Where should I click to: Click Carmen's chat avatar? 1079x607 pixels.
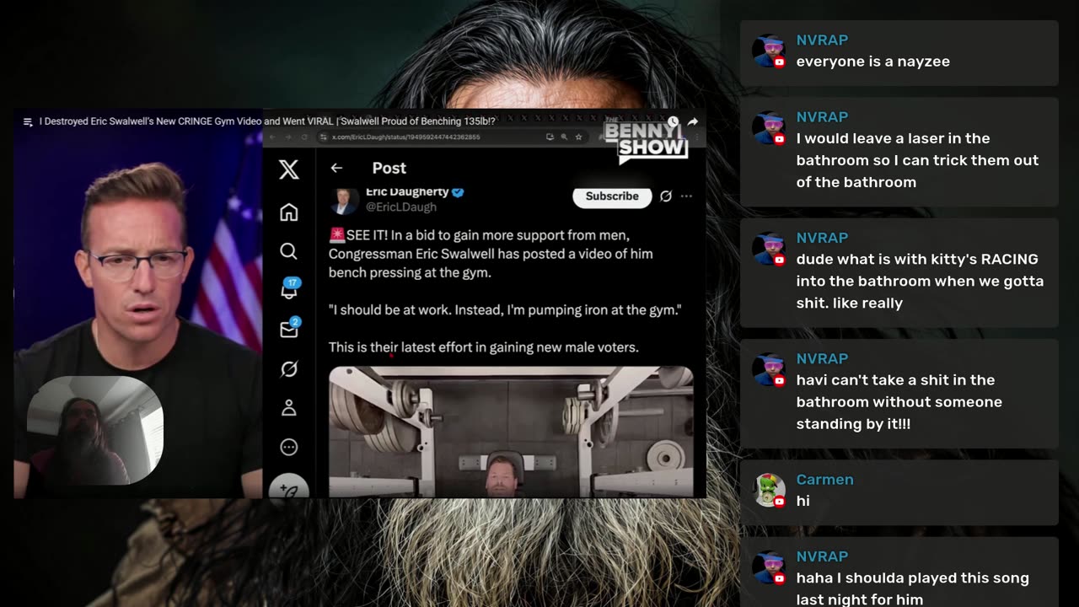(769, 490)
